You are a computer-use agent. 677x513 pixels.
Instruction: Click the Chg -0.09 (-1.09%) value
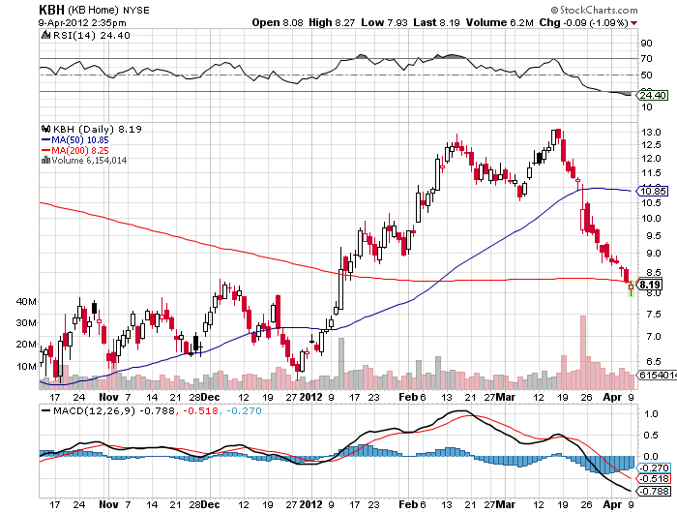(583, 22)
